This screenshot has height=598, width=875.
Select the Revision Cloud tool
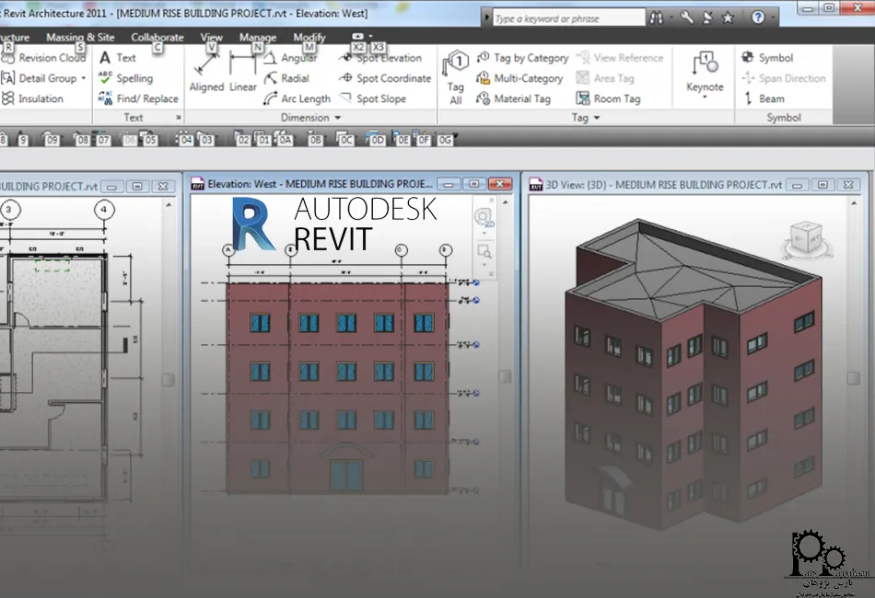pyautogui.click(x=43, y=58)
